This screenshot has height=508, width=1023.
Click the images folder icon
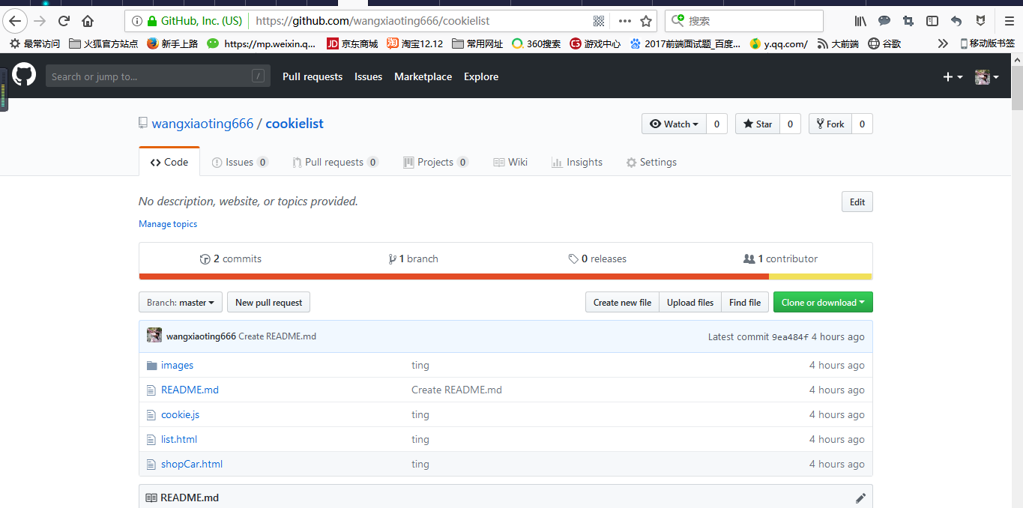pyautogui.click(x=151, y=365)
